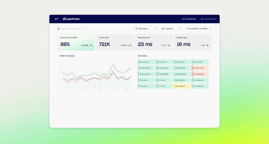This screenshot has height=144, width=269.
Task: Click the LogicMonitor logo
Action: point(71,19)
